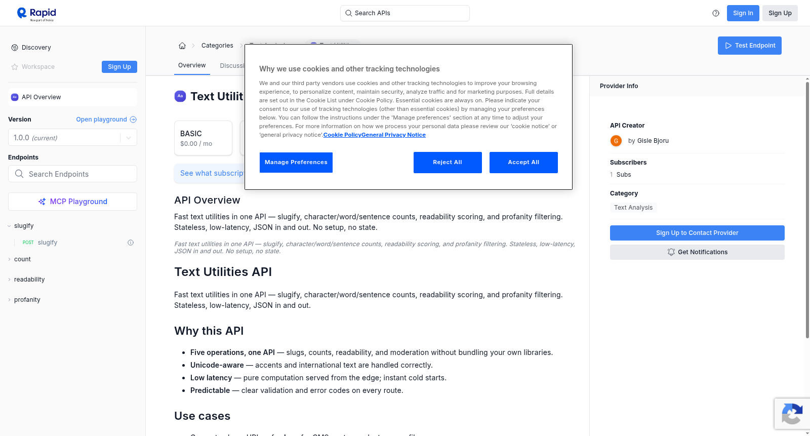Select Discovery in the sidebar
The width and height of the screenshot is (810, 436).
point(36,48)
